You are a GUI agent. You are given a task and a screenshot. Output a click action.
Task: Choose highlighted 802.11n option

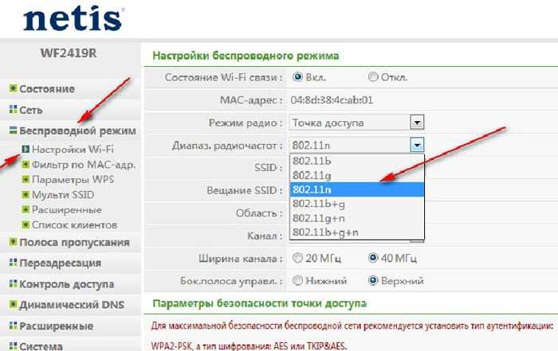pos(357,189)
